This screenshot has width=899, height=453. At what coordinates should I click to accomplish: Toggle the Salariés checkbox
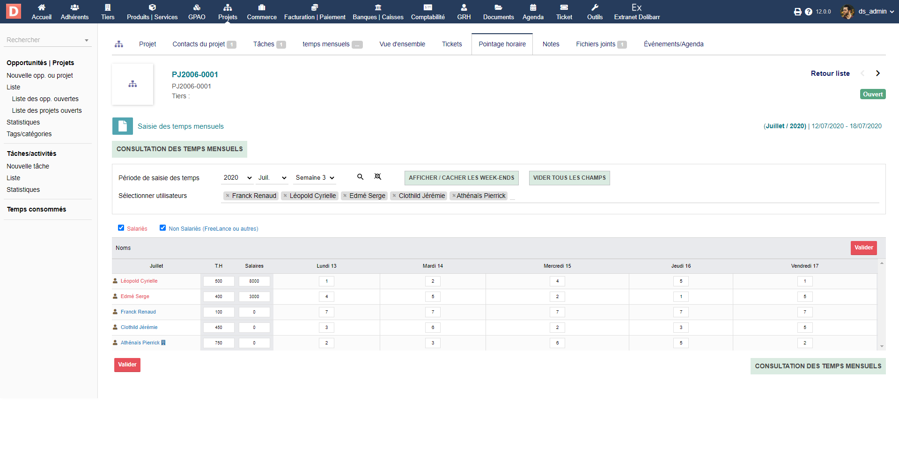pyautogui.click(x=121, y=228)
